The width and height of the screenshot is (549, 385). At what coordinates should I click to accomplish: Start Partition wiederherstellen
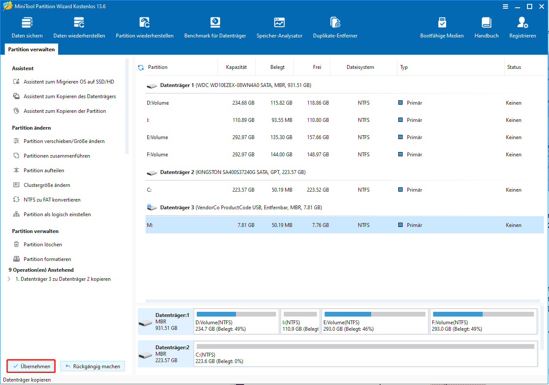pos(145,28)
